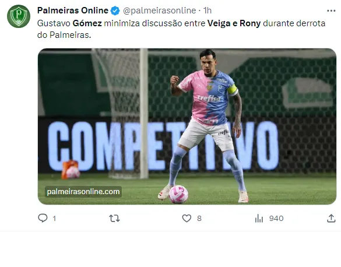341x267 pixels.
Task: Click the @palmeirasonline handle
Action: [x=159, y=10]
